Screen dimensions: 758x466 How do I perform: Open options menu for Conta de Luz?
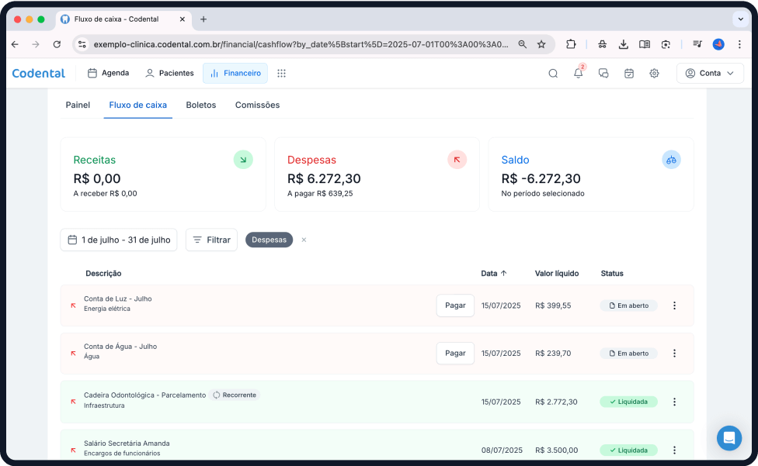674,305
